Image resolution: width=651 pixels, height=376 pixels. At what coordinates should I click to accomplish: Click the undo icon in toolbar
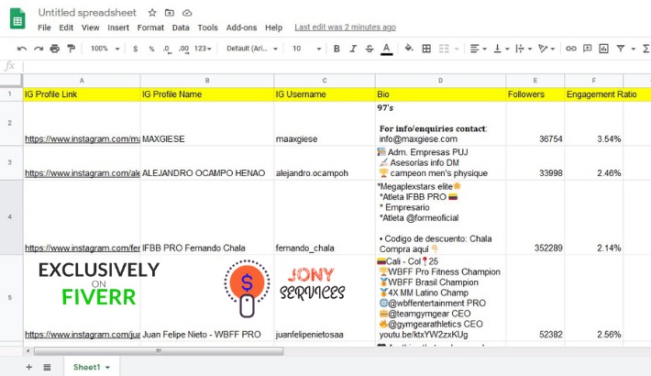pos(21,49)
